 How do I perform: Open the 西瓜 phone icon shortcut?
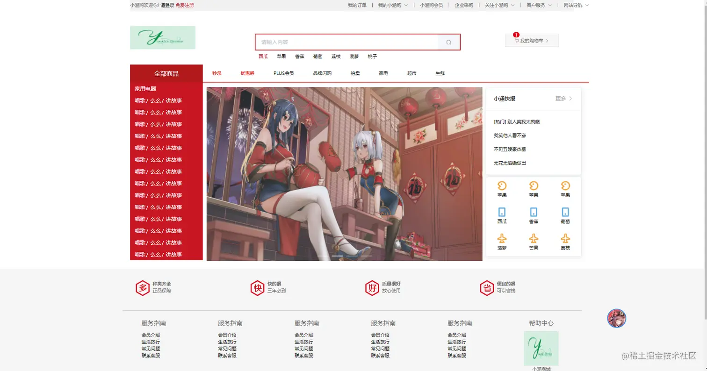point(502,212)
